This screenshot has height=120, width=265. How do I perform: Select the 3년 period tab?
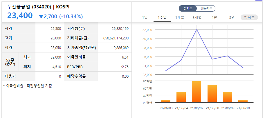(x=232, y=17)
